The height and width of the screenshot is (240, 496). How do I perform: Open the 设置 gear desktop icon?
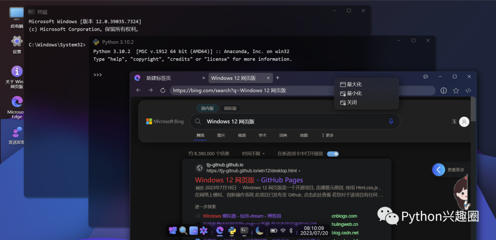pyautogui.click(x=17, y=44)
